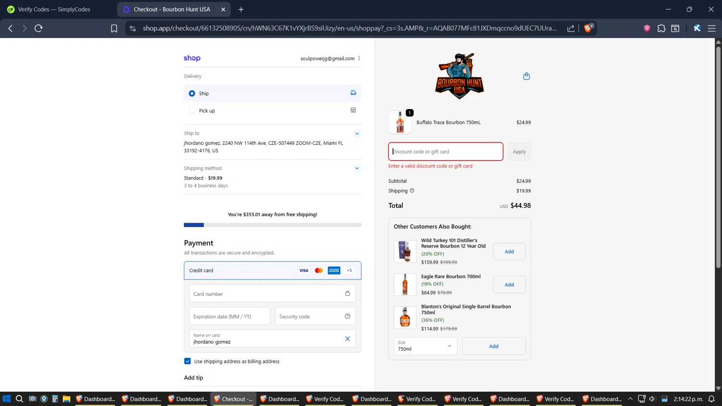Expand the Shipping method section
Image resolution: width=722 pixels, height=406 pixels.
tap(357, 168)
